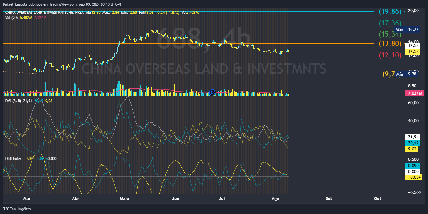
Task: Click the '20,00' price axis value
Action: pyautogui.click(x=413, y=11)
